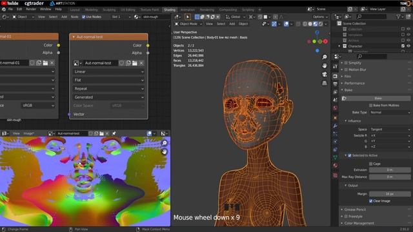Switch to the Shading workspace tab
413x232 pixels.
[169, 10]
